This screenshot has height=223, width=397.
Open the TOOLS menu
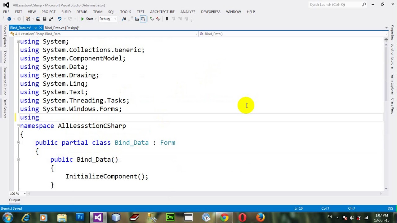tap(126, 12)
